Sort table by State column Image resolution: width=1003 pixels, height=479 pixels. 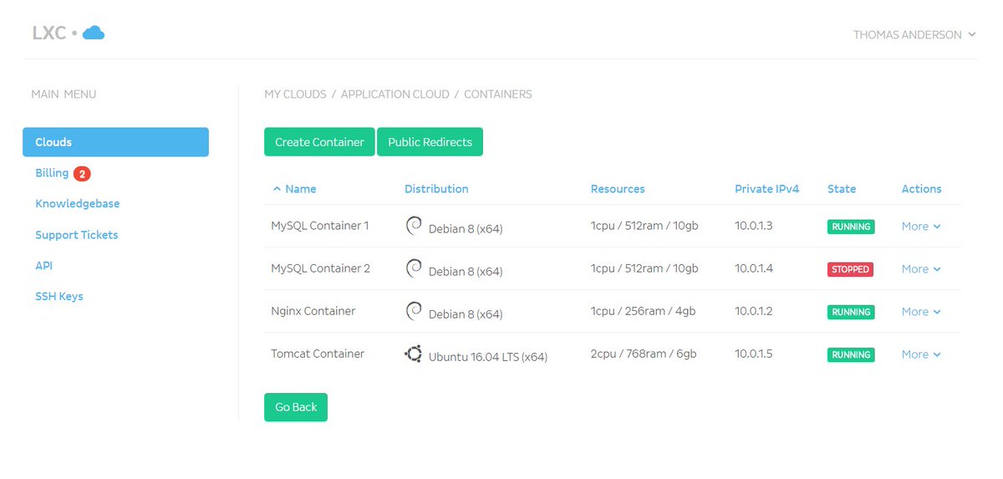(842, 189)
